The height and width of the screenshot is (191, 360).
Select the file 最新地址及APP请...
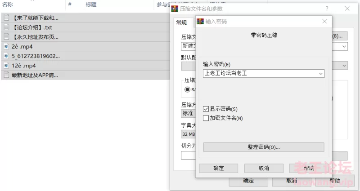coord(85,75)
